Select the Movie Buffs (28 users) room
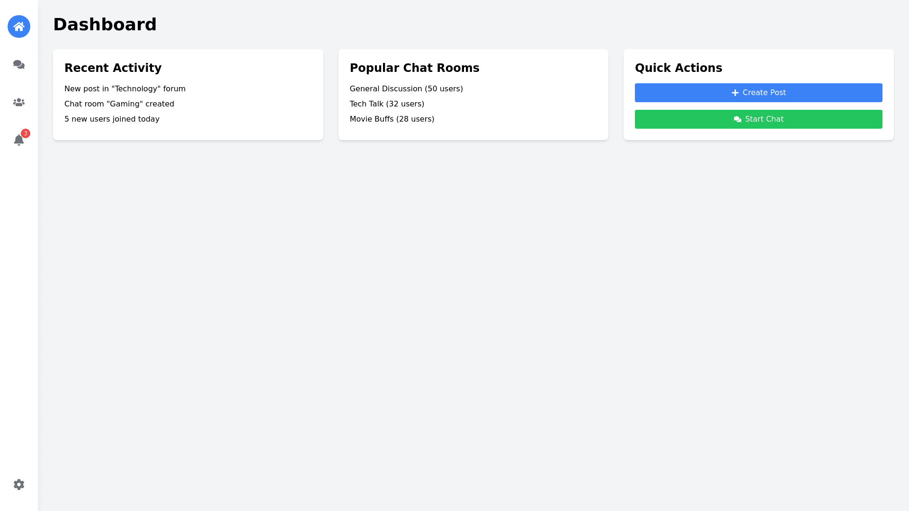 392,119
